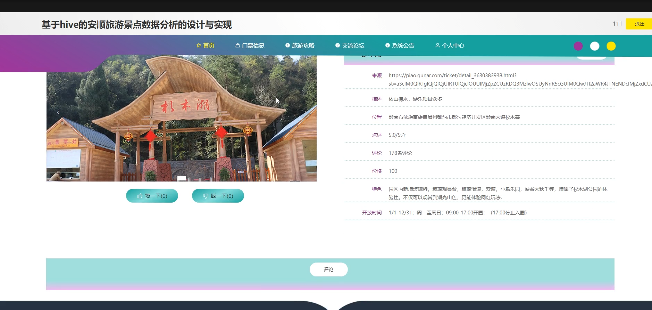The width and height of the screenshot is (652, 310).
Task: Select the white theme color circle
Action: [x=595, y=46]
